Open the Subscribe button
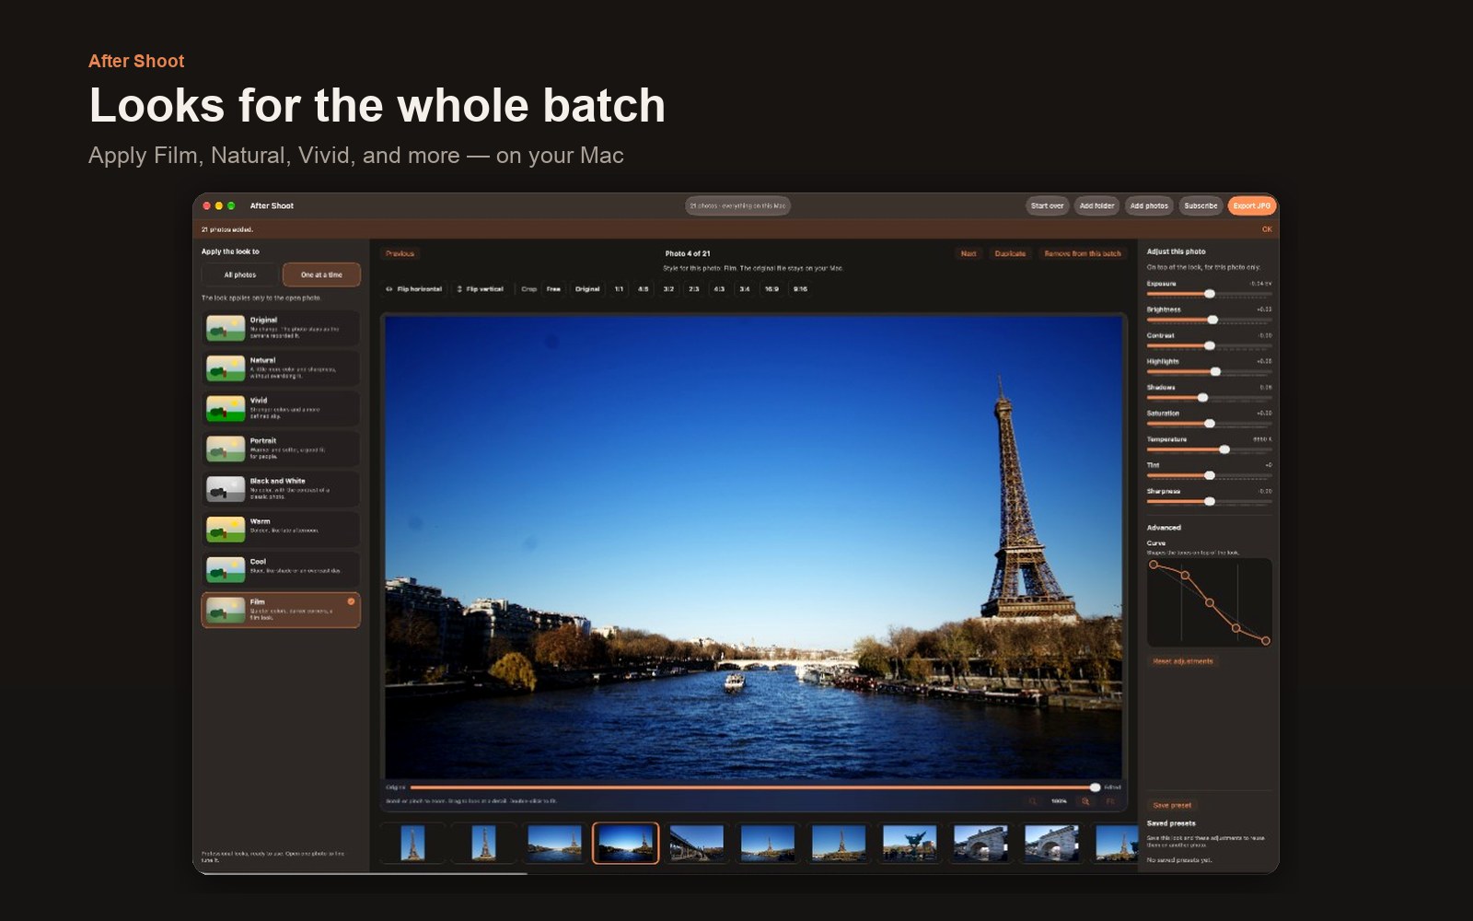Screen dimensions: 1473x921 click(x=1200, y=206)
